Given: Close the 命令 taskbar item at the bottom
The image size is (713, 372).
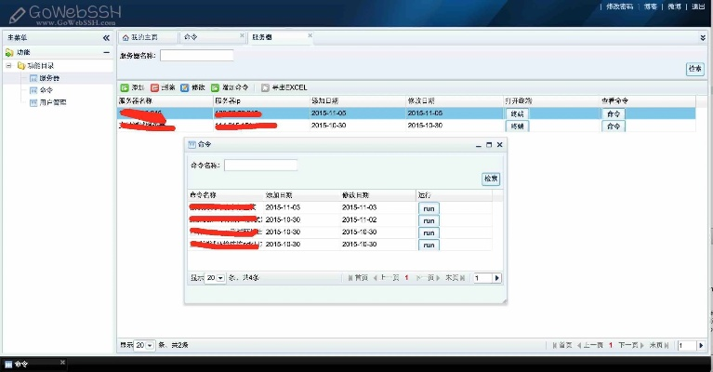Looking at the screenshot, I should click(x=63, y=363).
